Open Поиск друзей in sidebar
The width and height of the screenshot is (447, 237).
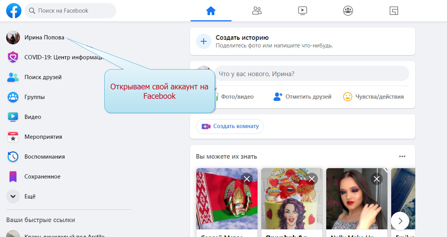(43, 77)
